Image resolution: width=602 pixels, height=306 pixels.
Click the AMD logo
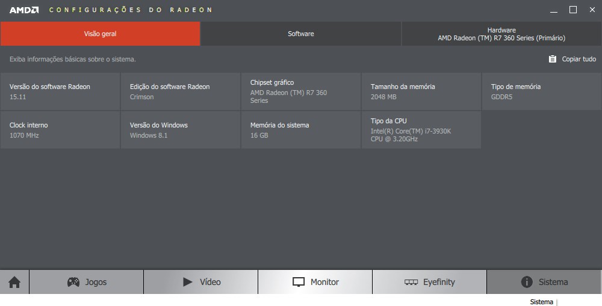click(x=24, y=10)
